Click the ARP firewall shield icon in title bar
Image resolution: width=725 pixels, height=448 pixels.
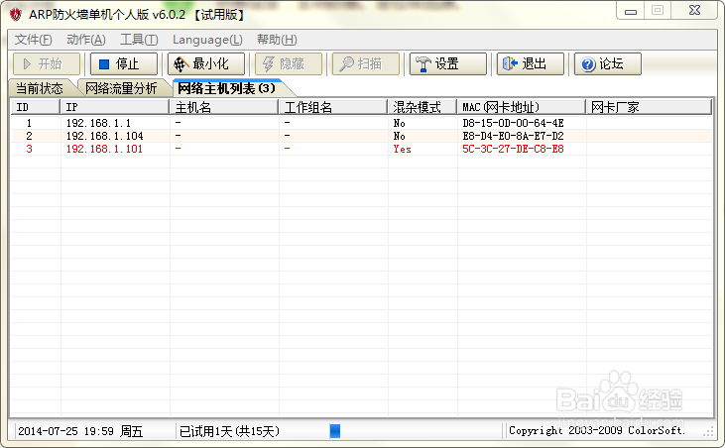coord(16,14)
